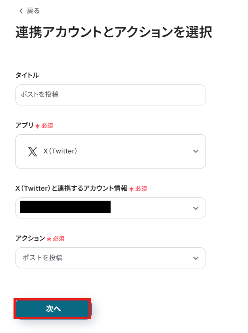Click the X (Twitter) logo icon
The image size is (248, 333).
click(33, 151)
